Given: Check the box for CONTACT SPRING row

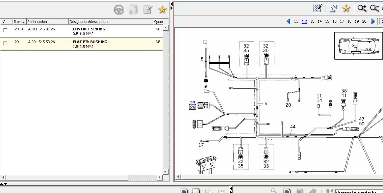Looking at the screenshot, I should (5, 30).
